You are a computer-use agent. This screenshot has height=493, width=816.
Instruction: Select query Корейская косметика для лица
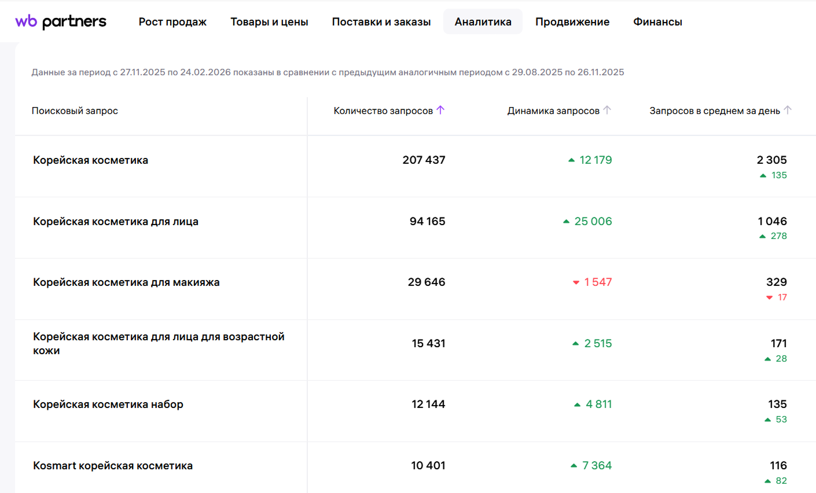[116, 222]
